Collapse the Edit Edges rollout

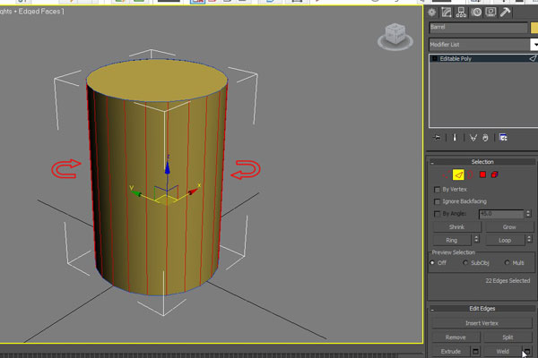point(482,309)
